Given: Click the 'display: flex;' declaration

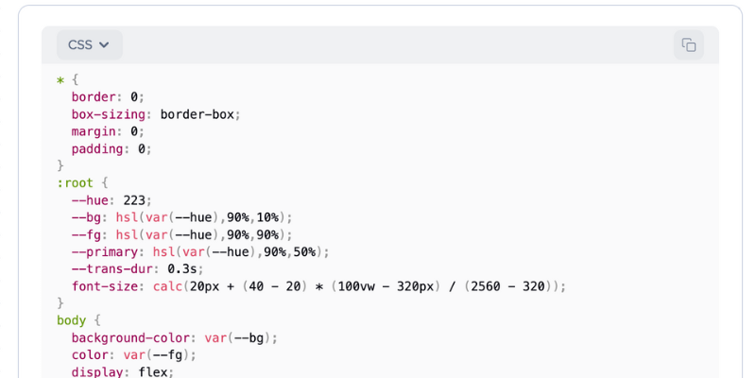Looking at the screenshot, I should click(118, 371).
